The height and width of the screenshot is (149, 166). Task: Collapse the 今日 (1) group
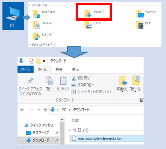tap(69, 130)
